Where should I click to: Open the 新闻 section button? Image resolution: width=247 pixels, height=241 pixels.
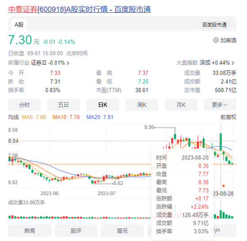30,231
